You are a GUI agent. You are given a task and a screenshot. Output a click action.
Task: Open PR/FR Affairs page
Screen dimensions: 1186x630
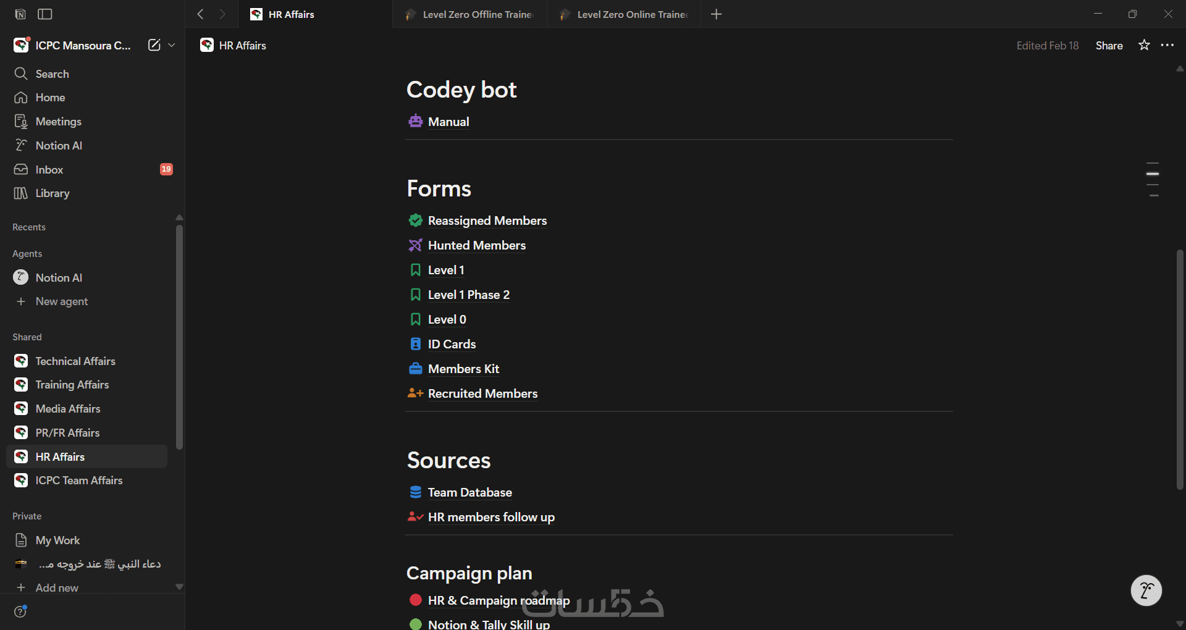coord(86,433)
